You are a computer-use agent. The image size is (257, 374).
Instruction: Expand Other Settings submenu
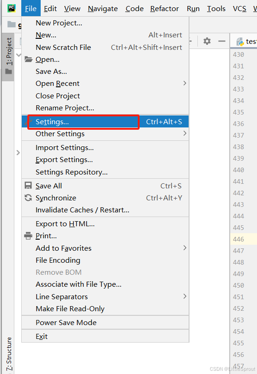105,134
